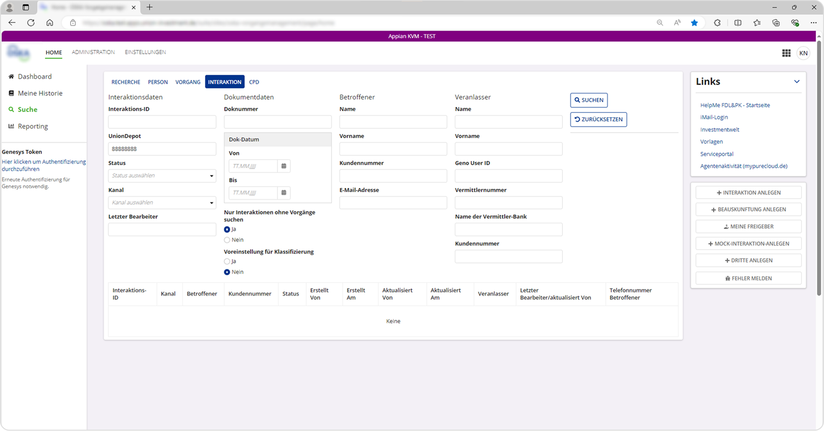Click the SUCHEN button

coord(589,100)
